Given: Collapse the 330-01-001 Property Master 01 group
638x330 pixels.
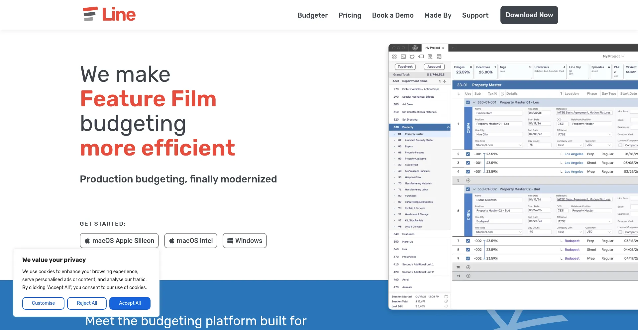Looking at the screenshot, I should click(474, 102).
